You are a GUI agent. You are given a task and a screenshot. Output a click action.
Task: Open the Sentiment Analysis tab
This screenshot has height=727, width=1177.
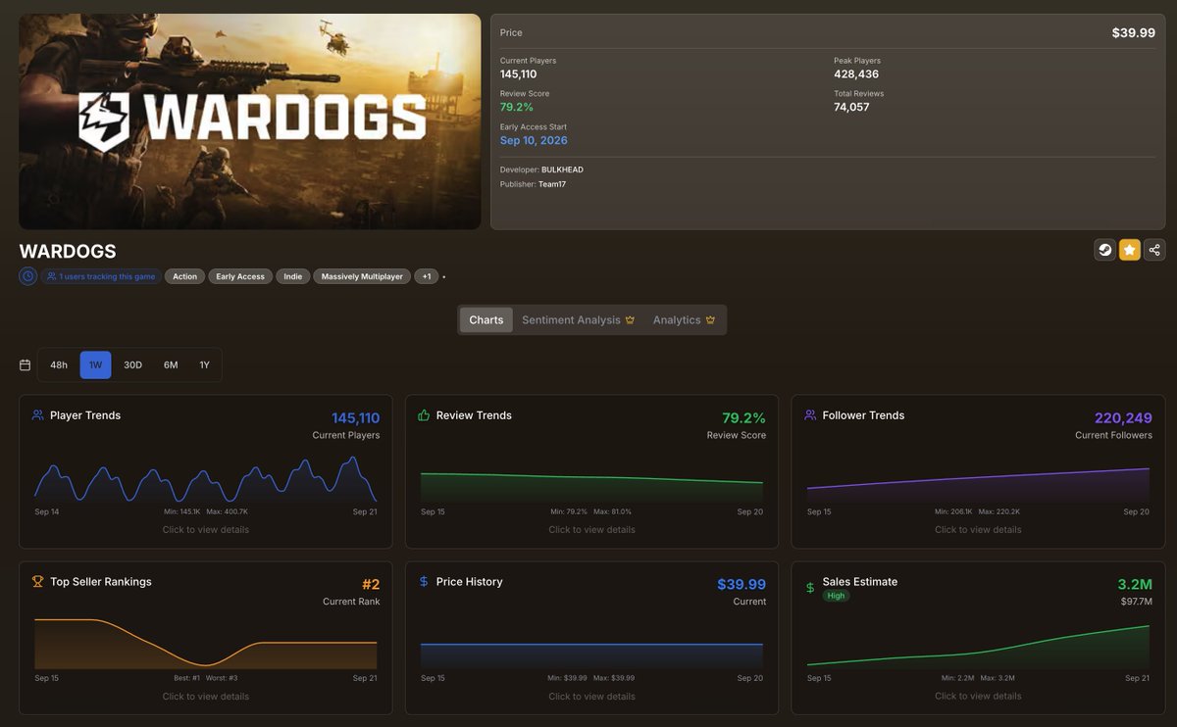[x=579, y=320]
